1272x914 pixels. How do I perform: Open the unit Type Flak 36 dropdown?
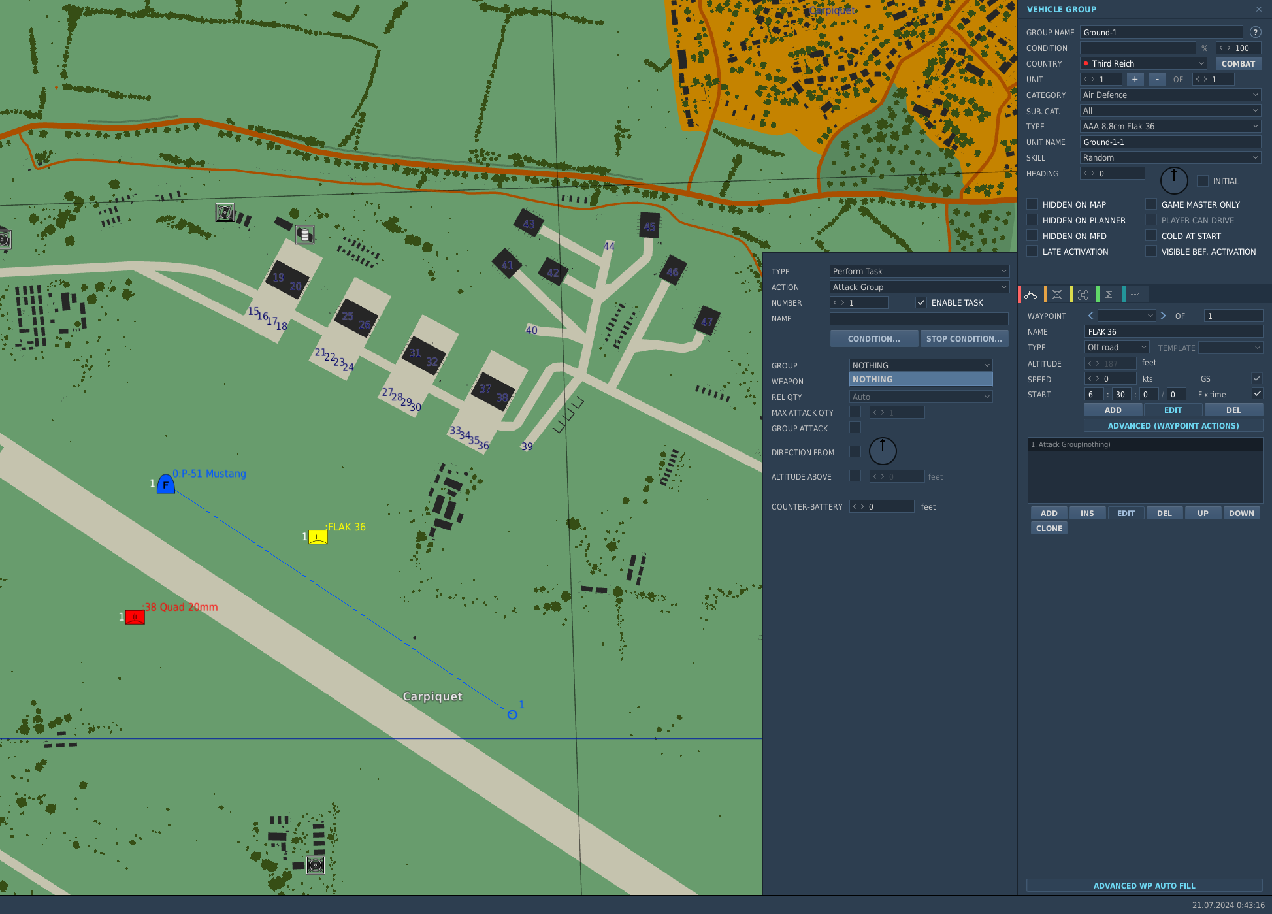1170,126
